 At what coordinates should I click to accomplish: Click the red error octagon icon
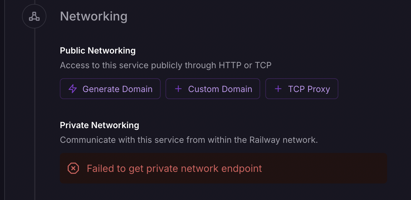click(x=73, y=168)
